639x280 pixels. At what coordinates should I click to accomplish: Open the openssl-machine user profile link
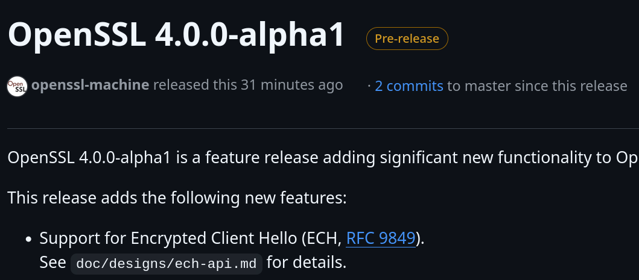(90, 85)
